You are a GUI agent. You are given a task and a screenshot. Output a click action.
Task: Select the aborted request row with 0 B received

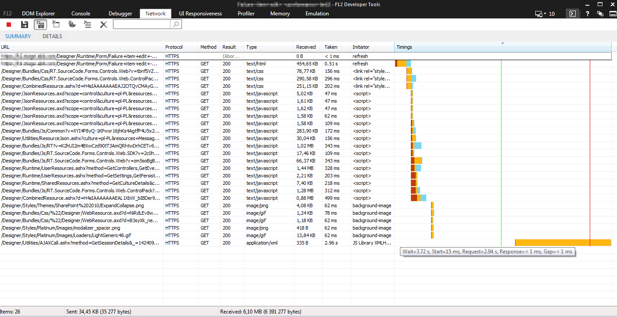click(x=306, y=56)
